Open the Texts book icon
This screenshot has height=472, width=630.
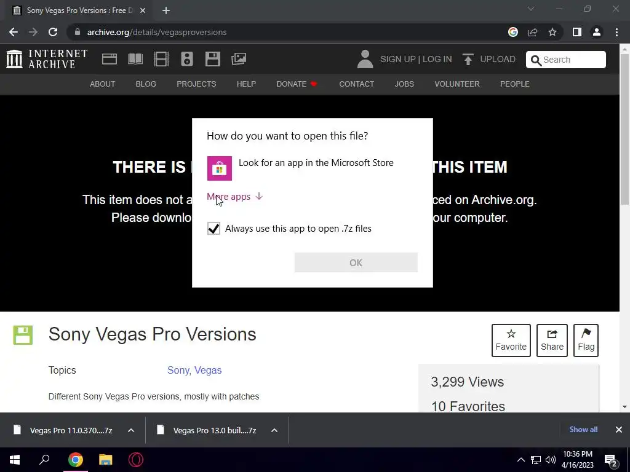135,59
